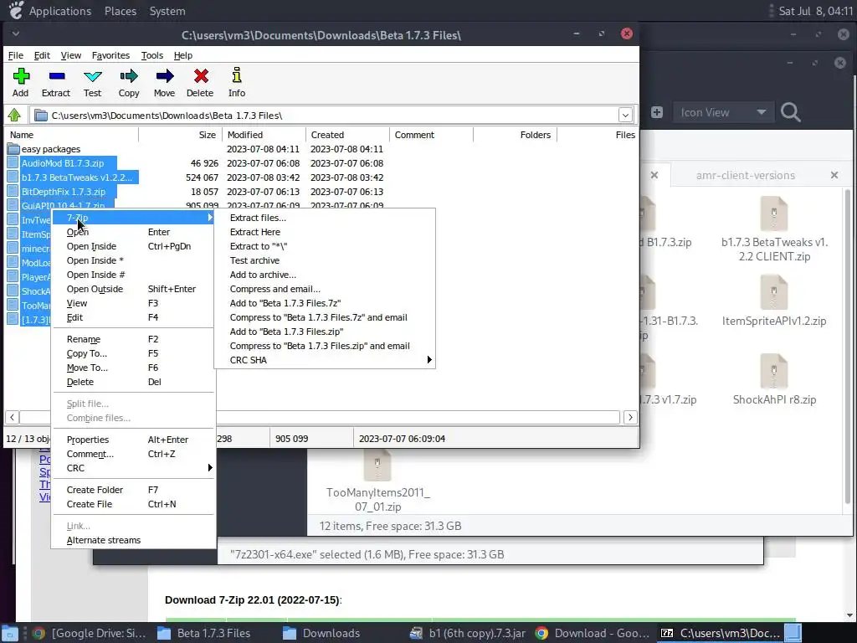This screenshot has height=643, width=857.
Task: Click the Add toolbar icon
Action: [21, 76]
